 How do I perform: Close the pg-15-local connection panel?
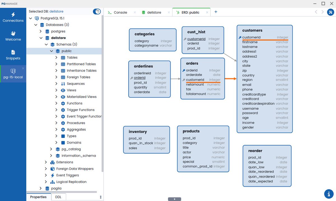pos(23,68)
